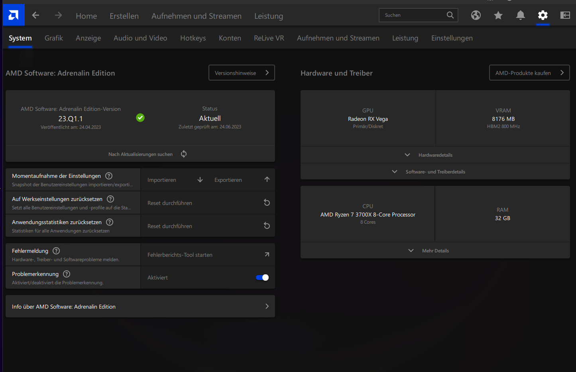Open settings gear icon
Screen dimensions: 576x372
point(543,15)
